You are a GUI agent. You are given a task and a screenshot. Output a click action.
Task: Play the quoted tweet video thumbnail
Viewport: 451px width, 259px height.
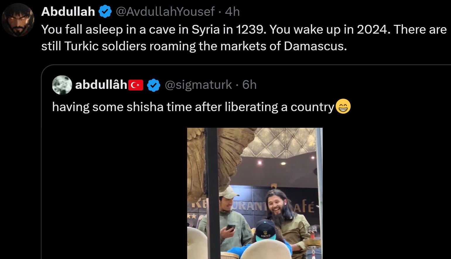pyautogui.click(x=255, y=193)
